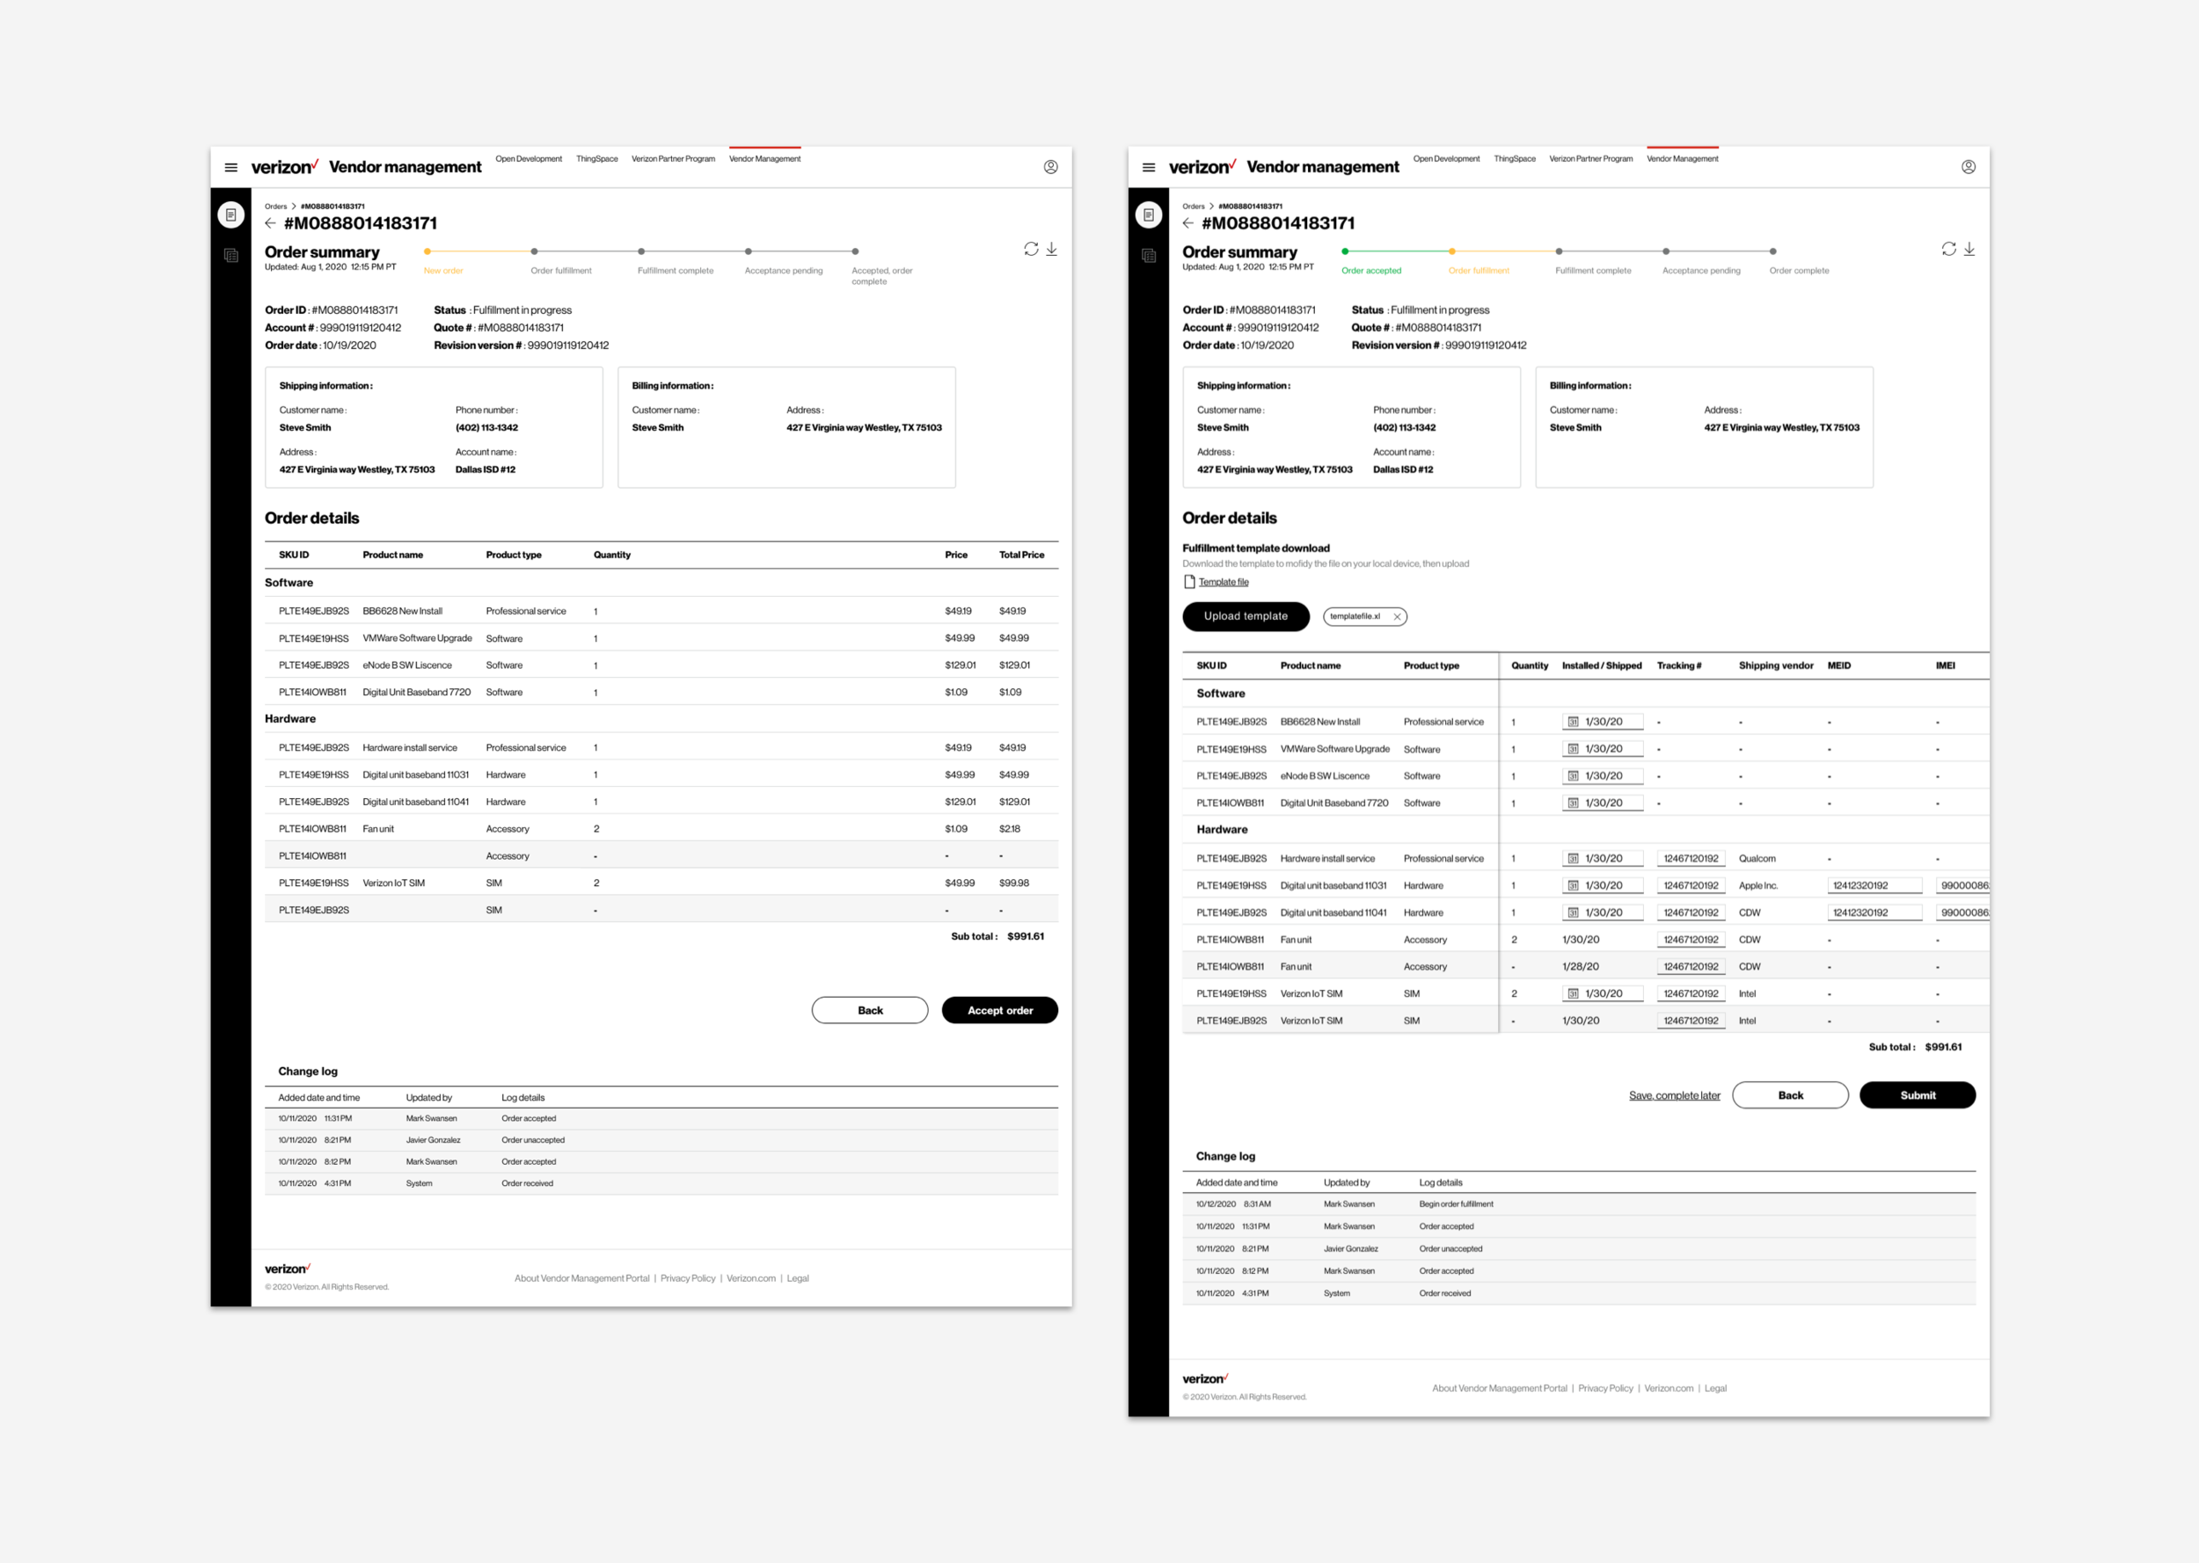
Task: Open calendar icon in VMWare Software Upgrade row
Action: (1574, 749)
